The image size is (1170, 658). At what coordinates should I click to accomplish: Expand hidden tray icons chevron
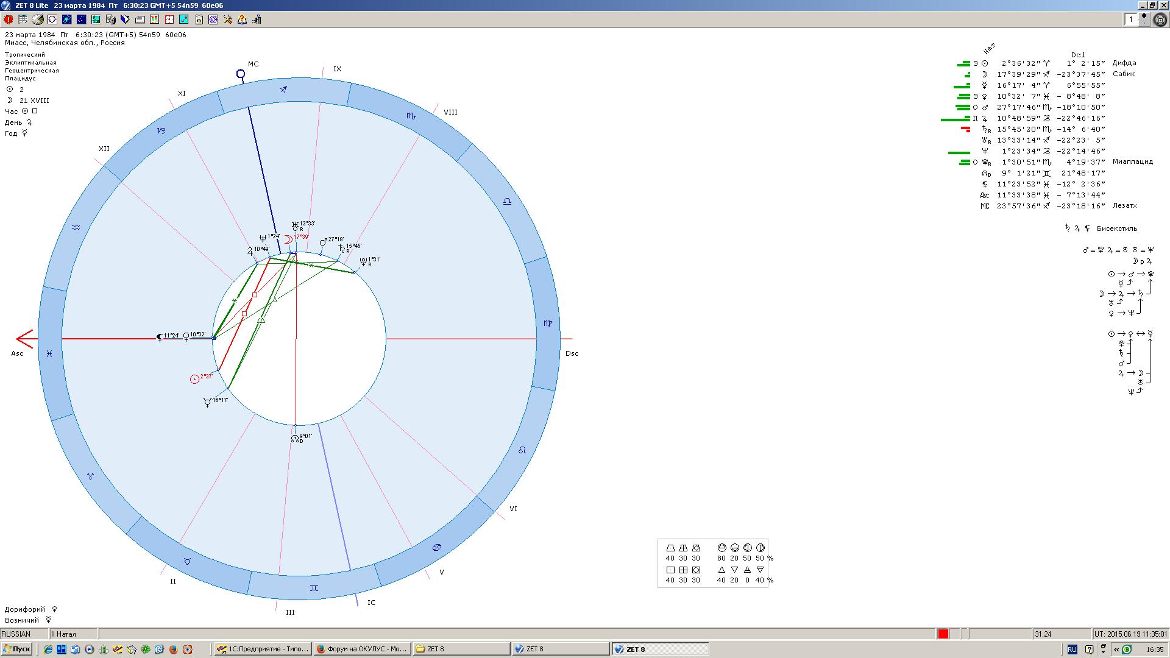[1116, 649]
